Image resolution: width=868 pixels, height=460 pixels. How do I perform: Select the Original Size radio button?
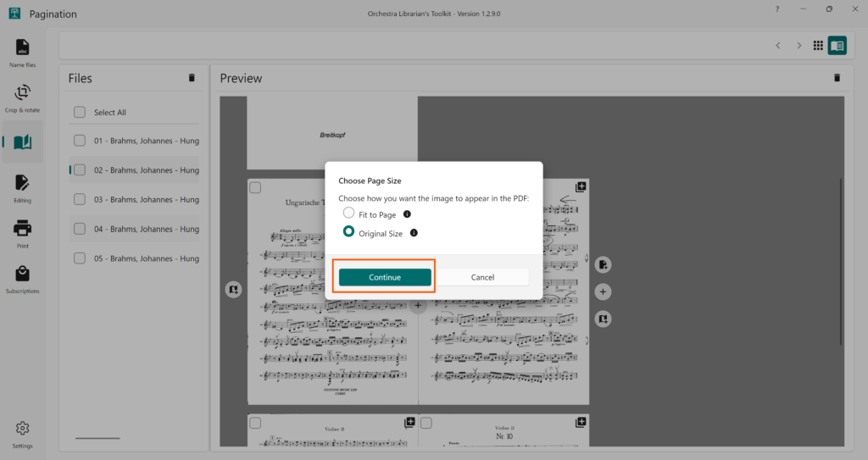click(348, 233)
